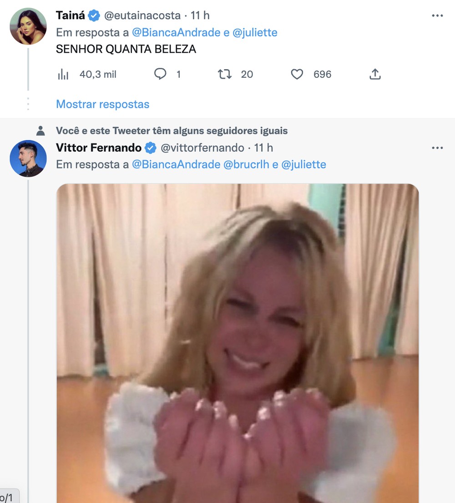Like Tainá's tweet with the heart
The image size is (455, 503).
coord(297,74)
